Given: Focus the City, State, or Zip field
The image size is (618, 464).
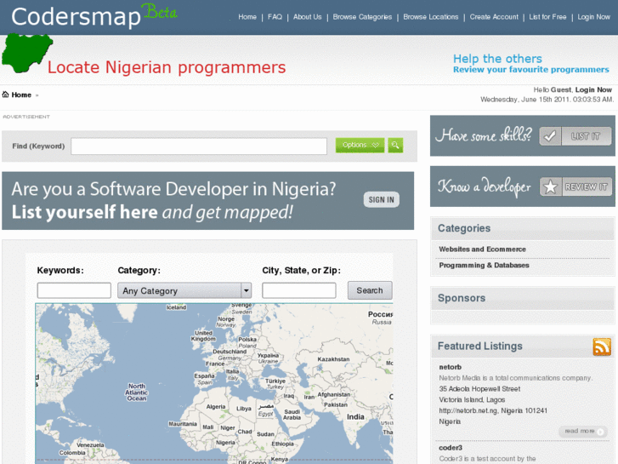Looking at the screenshot, I should click(x=298, y=290).
